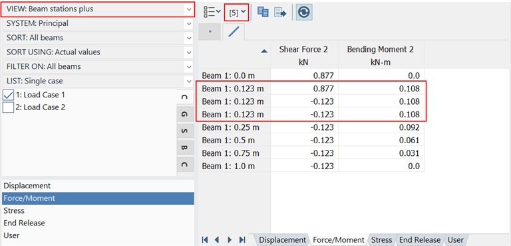Image resolution: width=511 pixels, height=246 pixels.
Task: Open the list options icon dropdown
Action: [212, 13]
